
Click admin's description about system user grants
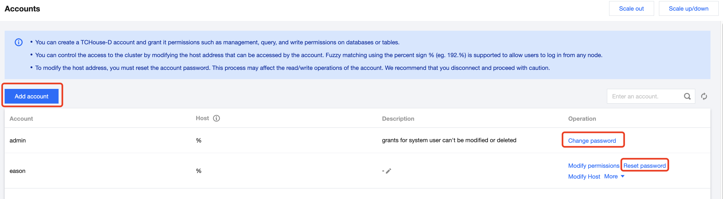pyautogui.click(x=449, y=140)
